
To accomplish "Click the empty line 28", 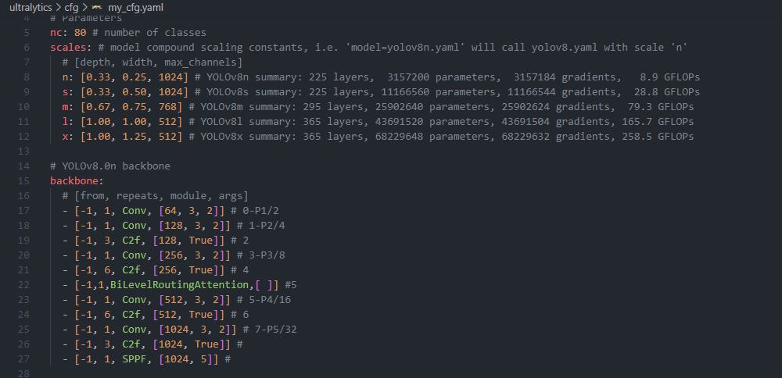I will click(x=235, y=373).
